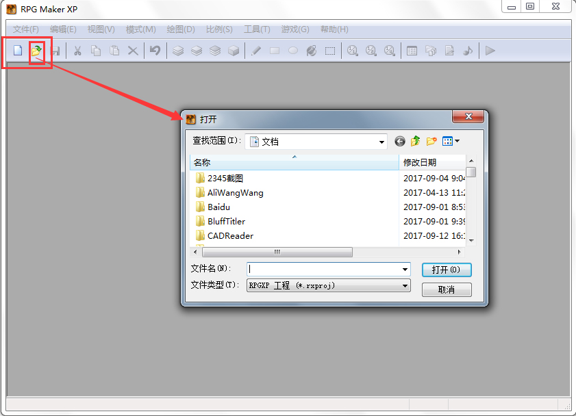Screen dimensions: 576x416
Task: Activate the Zoom In magnifier icon
Action: pyautogui.click(x=352, y=51)
